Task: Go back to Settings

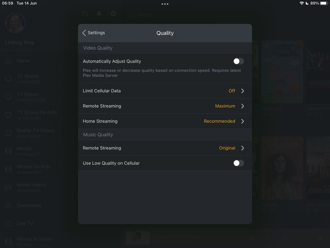Action: [94, 33]
